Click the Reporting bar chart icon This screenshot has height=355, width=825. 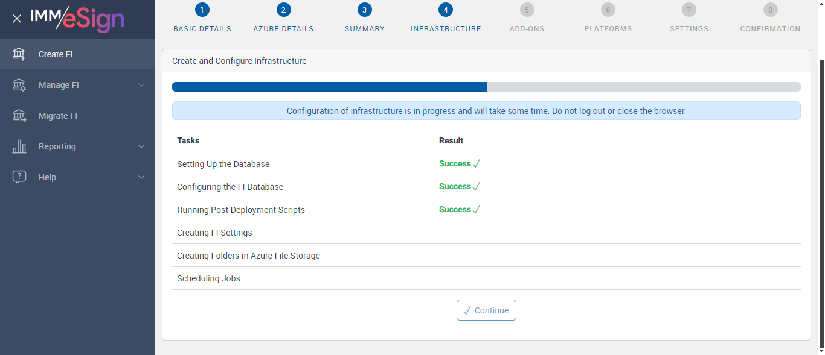coord(19,146)
